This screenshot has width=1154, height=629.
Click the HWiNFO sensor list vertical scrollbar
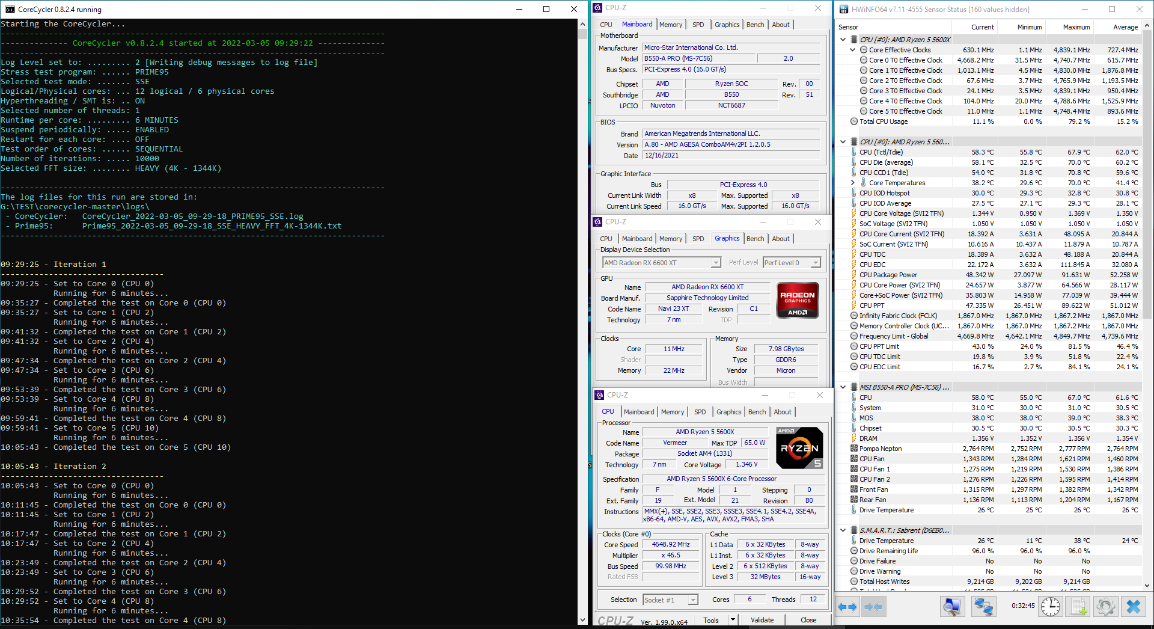click(x=1147, y=305)
